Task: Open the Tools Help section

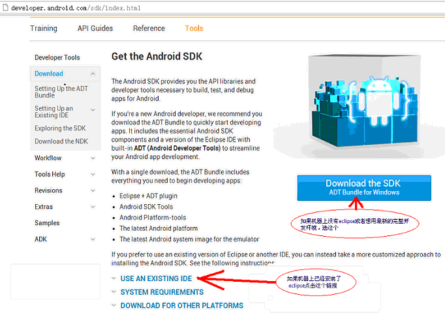Action: (50, 174)
